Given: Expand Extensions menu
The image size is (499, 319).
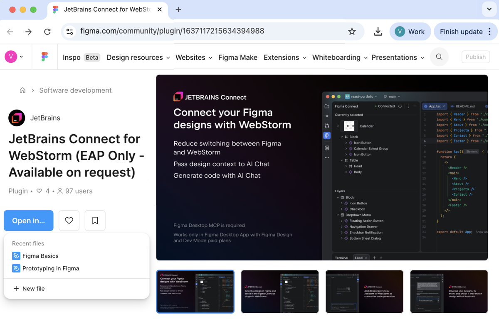Looking at the screenshot, I should 285,57.
